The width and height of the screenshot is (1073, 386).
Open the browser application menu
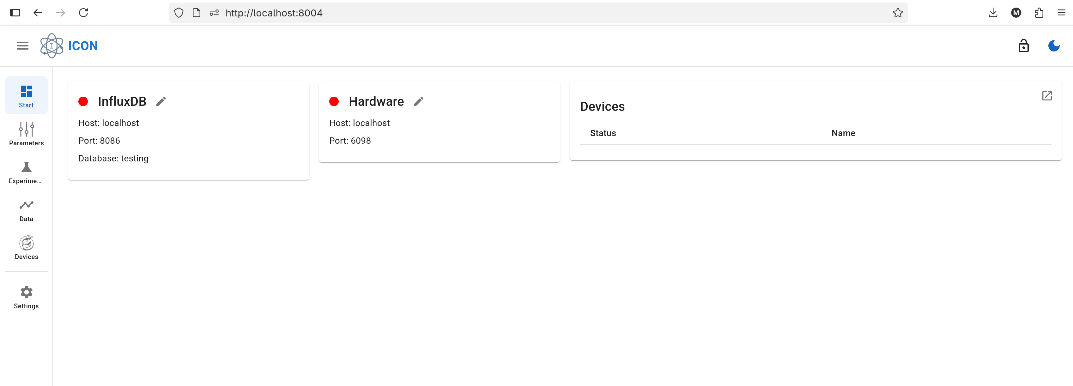coord(1061,13)
